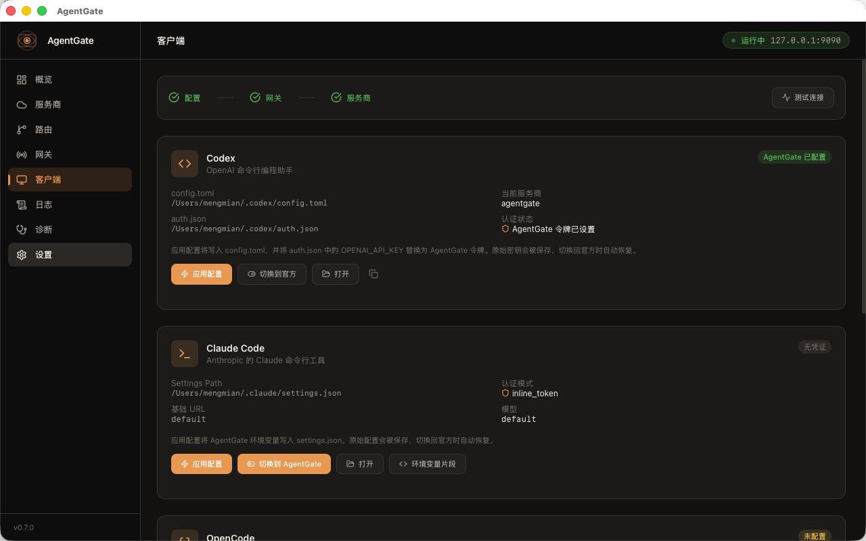866x541 pixels.
Task: Select 客户端 in the sidebar
Action: click(70, 180)
